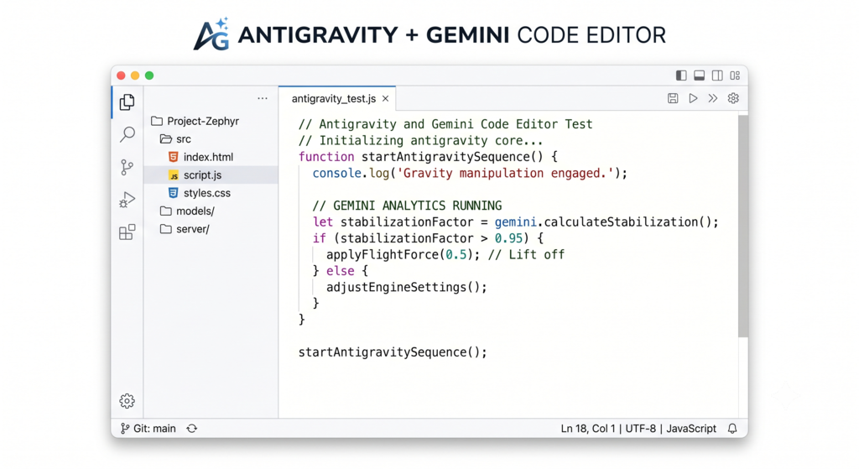Click Ln 18, Col 1 in status bar
Screen dimensions: 859x469
pyautogui.click(x=588, y=429)
